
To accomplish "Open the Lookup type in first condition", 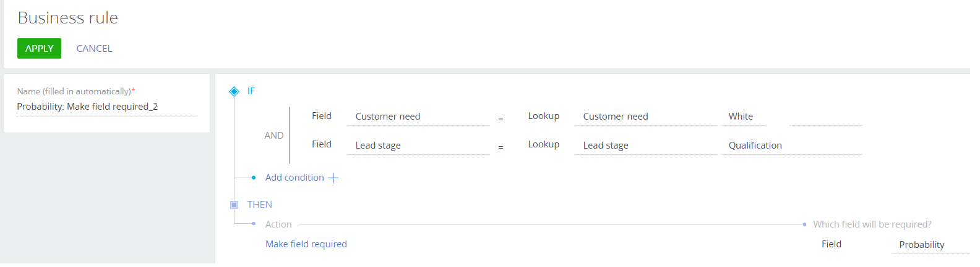I will coord(544,116).
